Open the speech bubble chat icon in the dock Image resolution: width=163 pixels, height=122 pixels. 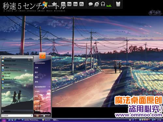pos(91,4)
